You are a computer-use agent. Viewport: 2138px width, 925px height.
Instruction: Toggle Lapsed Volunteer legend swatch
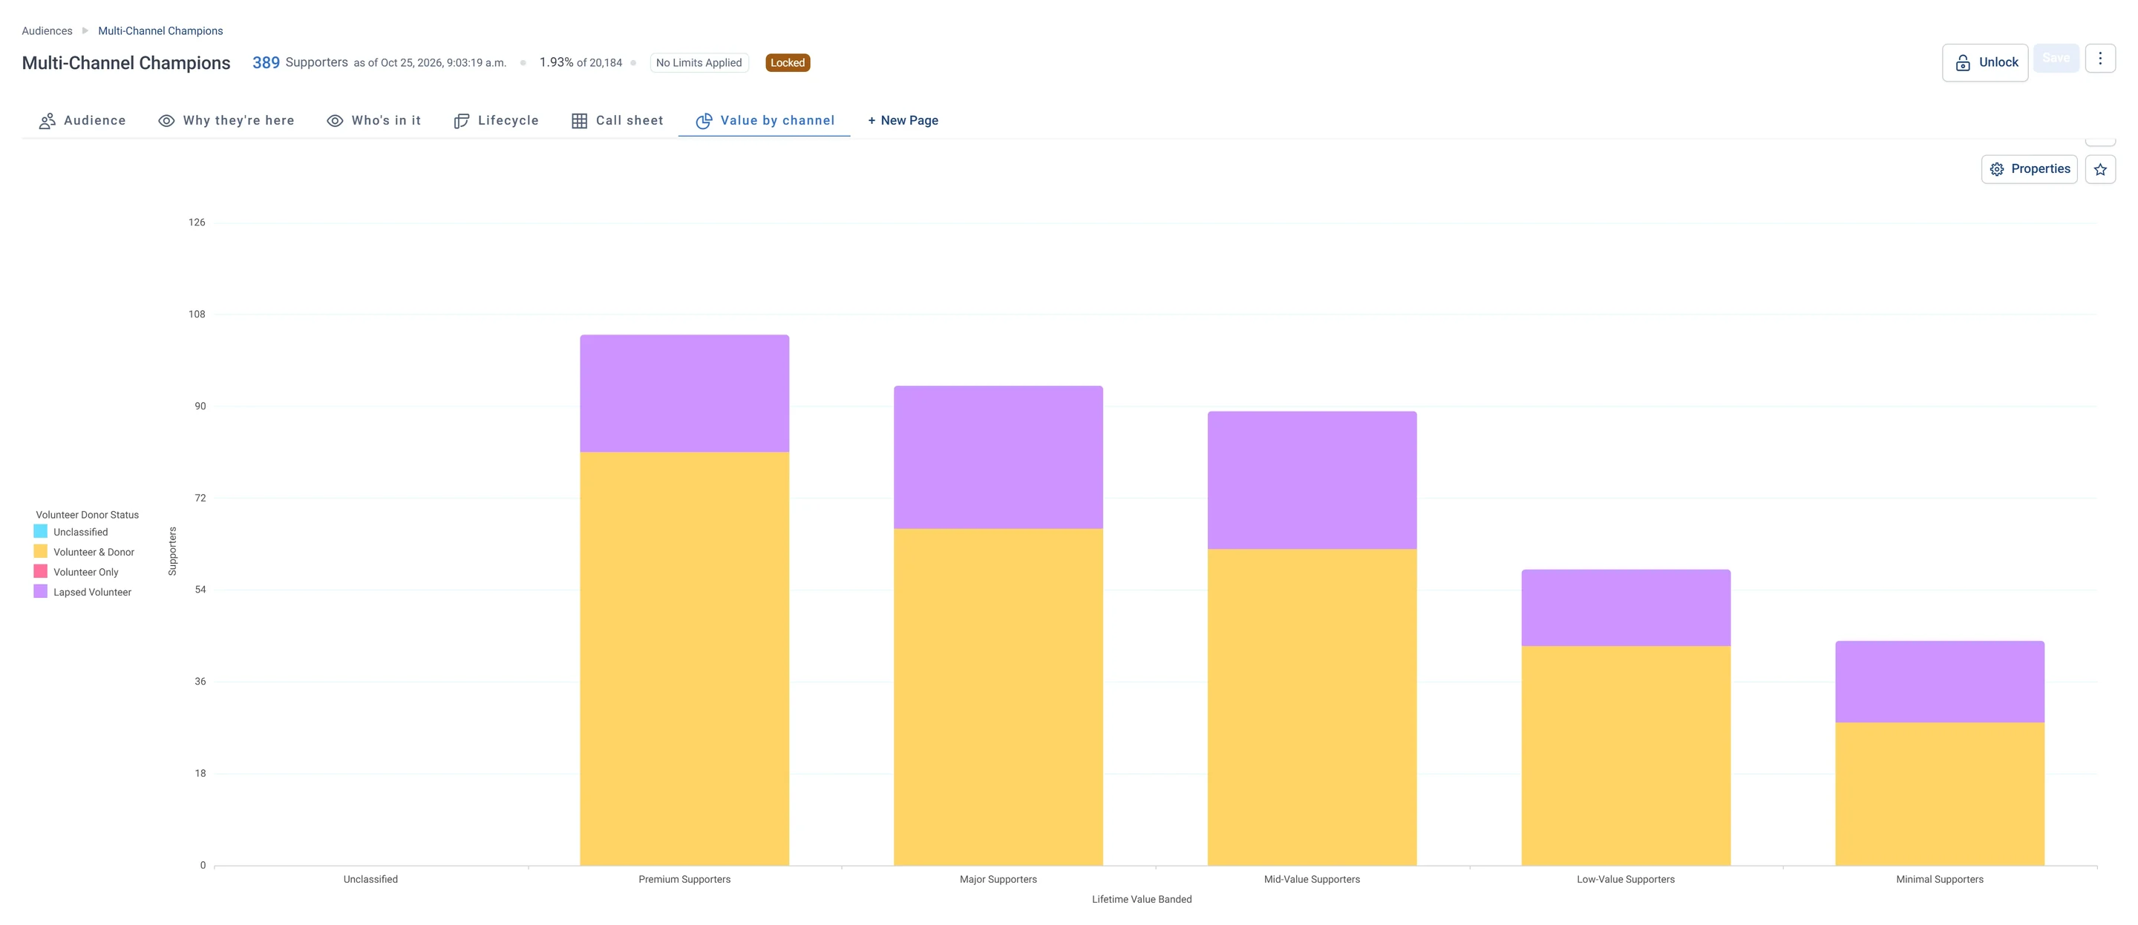click(41, 591)
